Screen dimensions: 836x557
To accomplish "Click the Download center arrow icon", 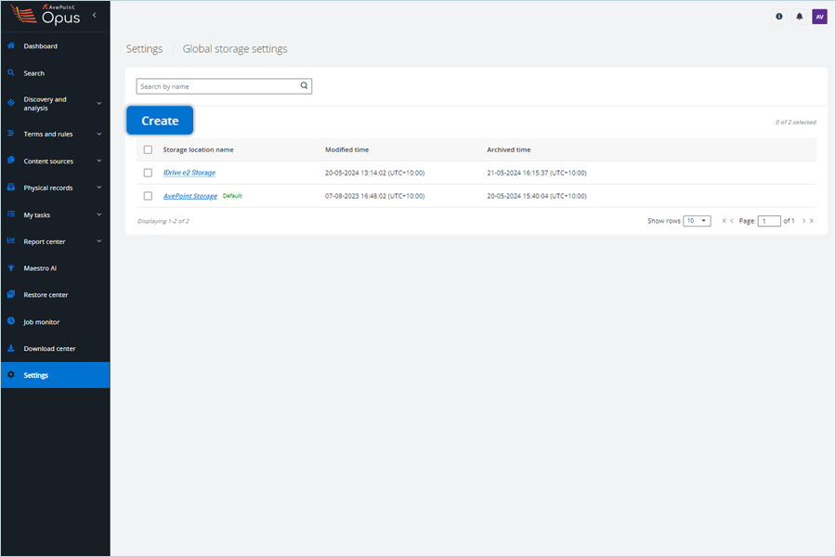I will pos(10,348).
